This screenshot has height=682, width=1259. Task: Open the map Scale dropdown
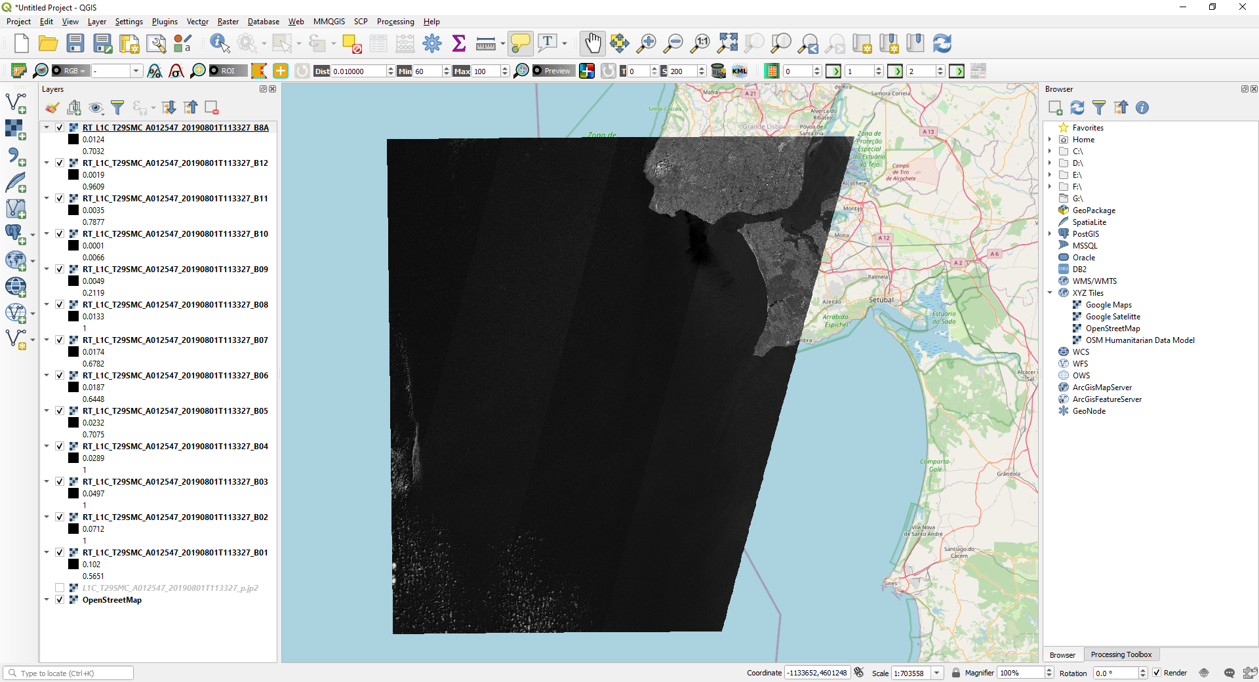(x=937, y=673)
